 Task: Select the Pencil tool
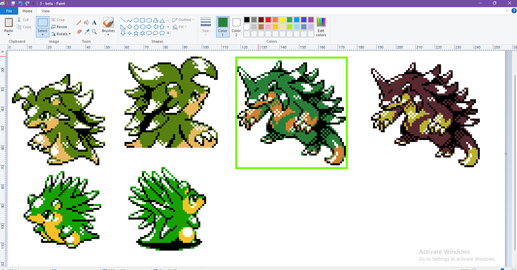[79, 22]
